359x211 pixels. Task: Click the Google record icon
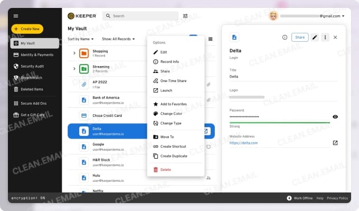(x=84, y=147)
